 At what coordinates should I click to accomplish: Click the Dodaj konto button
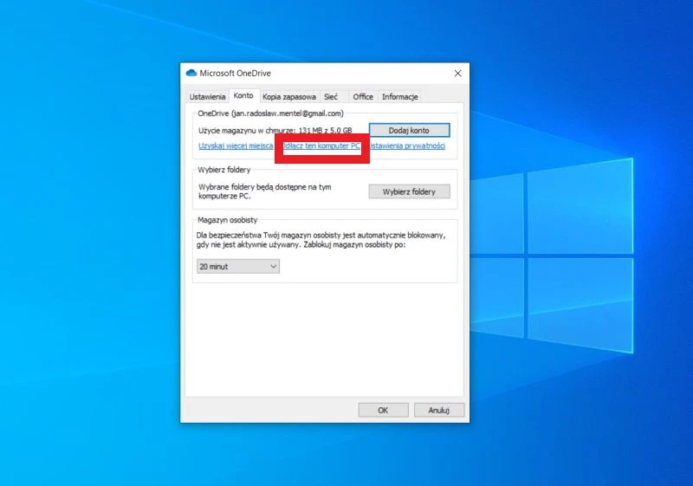point(409,130)
